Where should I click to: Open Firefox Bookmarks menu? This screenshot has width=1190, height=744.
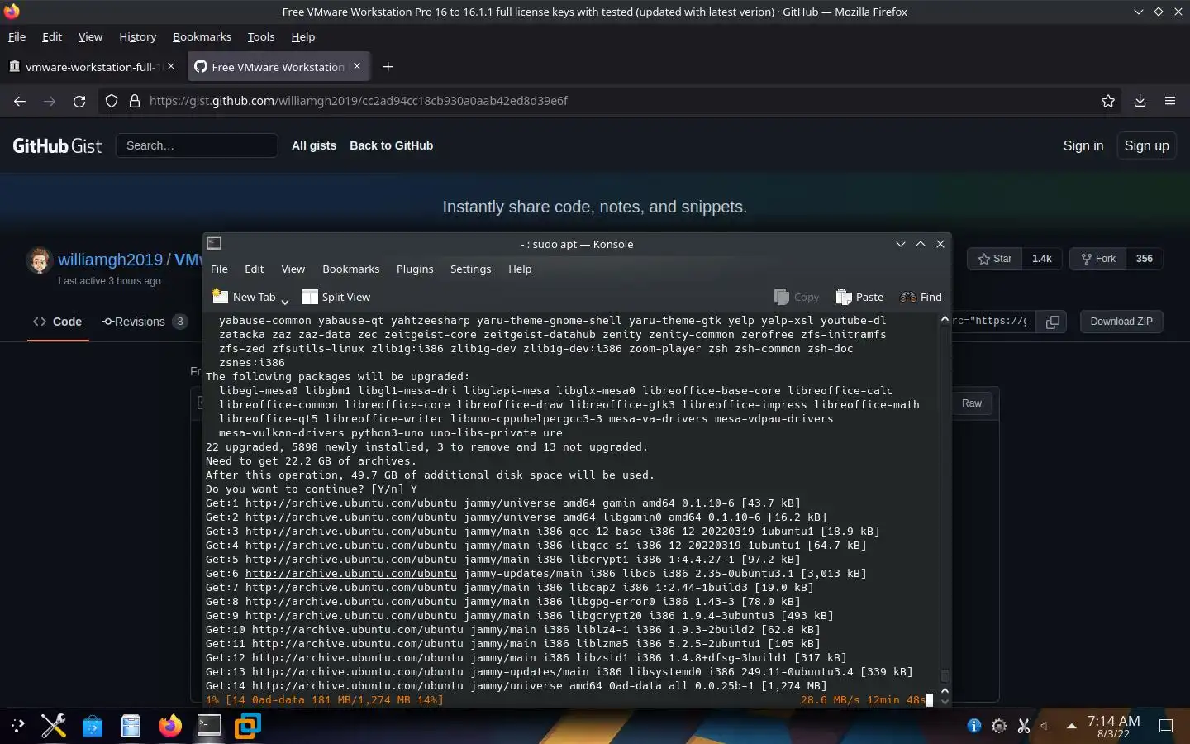[x=202, y=36]
